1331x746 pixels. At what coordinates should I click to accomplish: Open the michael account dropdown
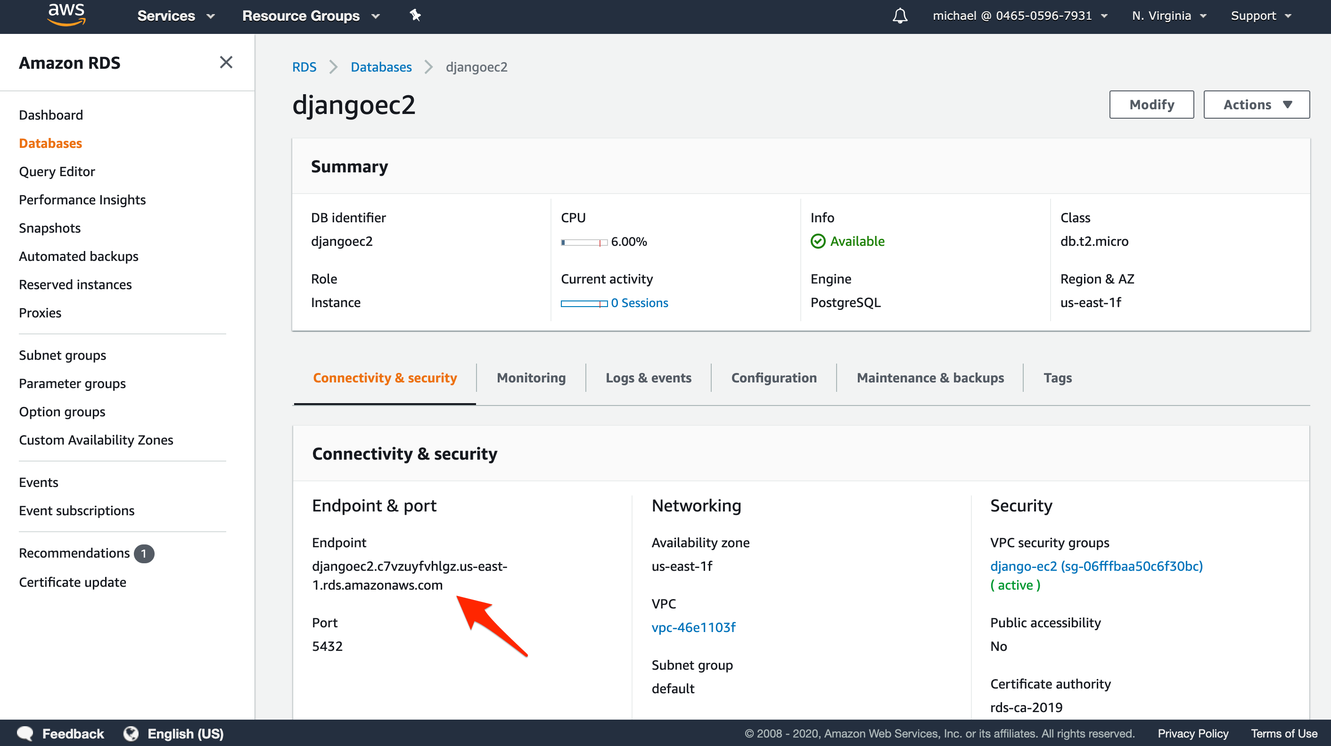point(1020,16)
